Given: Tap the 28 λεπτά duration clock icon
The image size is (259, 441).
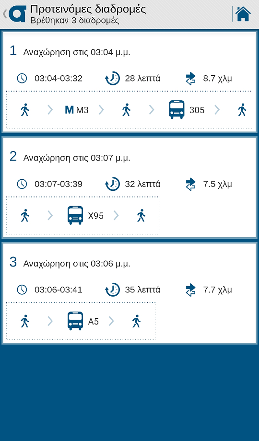Looking at the screenshot, I should 112,78.
